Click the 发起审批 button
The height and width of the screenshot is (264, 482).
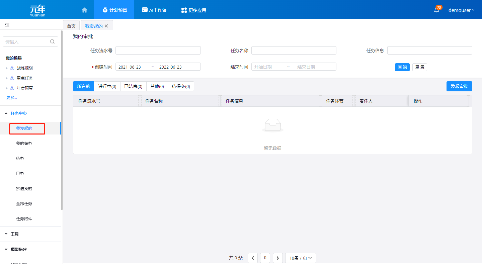pyautogui.click(x=459, y=86)
